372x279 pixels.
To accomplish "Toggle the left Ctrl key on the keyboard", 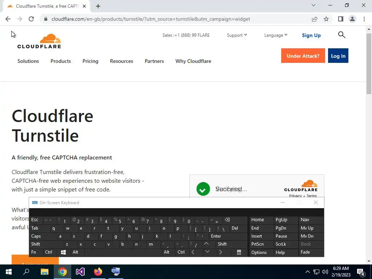I will click(x=50, y=252).
